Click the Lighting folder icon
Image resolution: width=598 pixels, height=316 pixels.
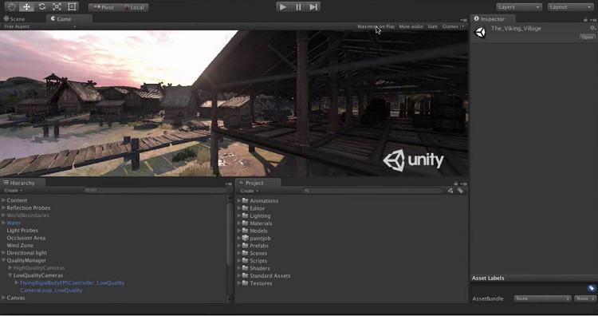(246, 215)
